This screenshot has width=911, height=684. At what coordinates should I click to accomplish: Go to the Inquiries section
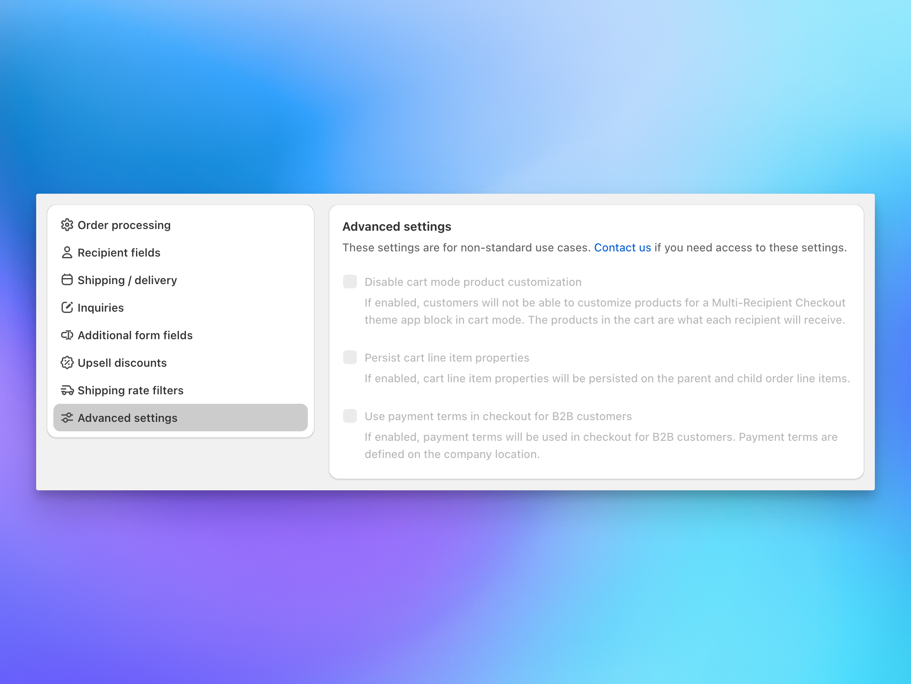[x=100, y=307]
